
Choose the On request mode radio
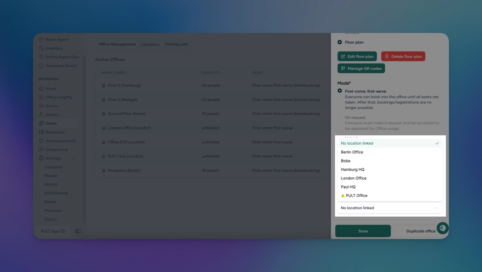(340, 117)
